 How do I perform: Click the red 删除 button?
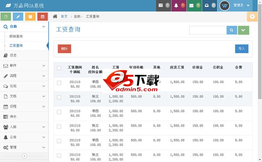[64, 49]
